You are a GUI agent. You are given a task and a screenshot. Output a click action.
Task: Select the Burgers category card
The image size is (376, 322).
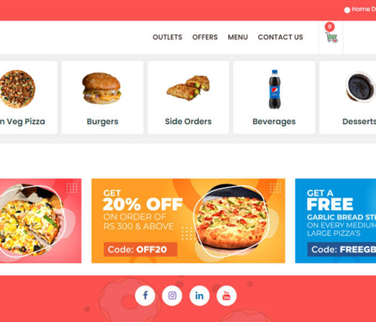(103, 97)
